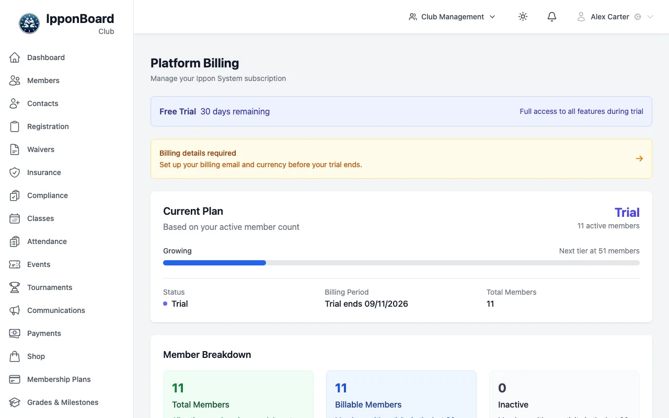This screenshot has height=418, width=669.
Task: Click the Payments banknote icon
Action: pyautogui.click(x=15, y=333)
